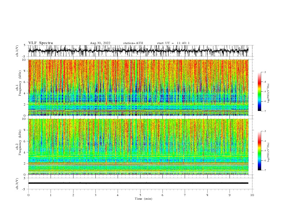The width and height of the screenshot is (284, 219).
Task: Click the ch.3 flat voltage trace
Action: [138, 183]
